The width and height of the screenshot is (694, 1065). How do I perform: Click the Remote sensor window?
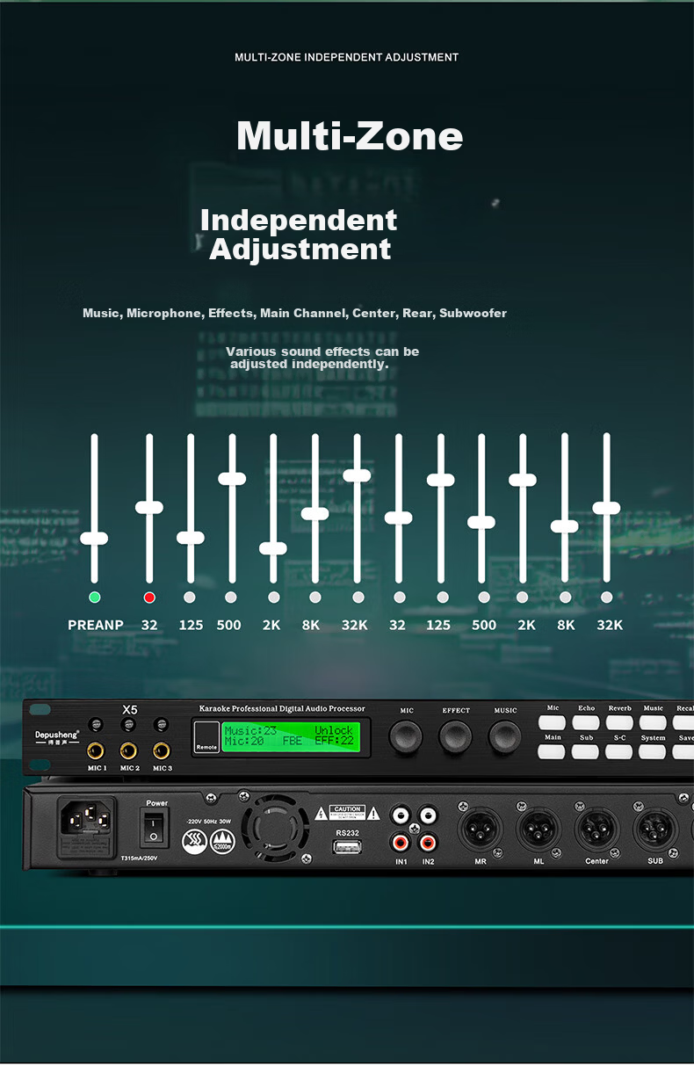click(x=206, y=736)
